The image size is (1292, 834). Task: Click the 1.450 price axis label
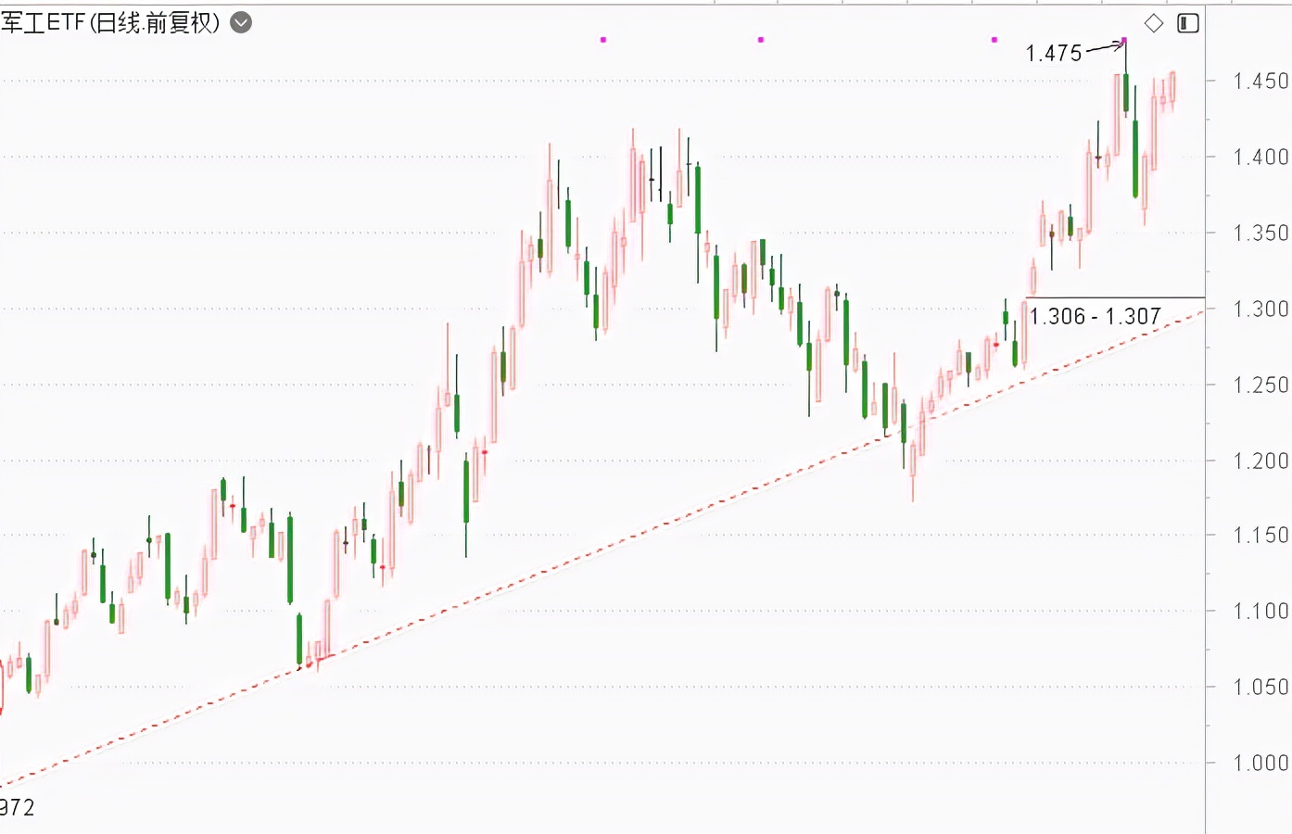(x=1260, y=82)
